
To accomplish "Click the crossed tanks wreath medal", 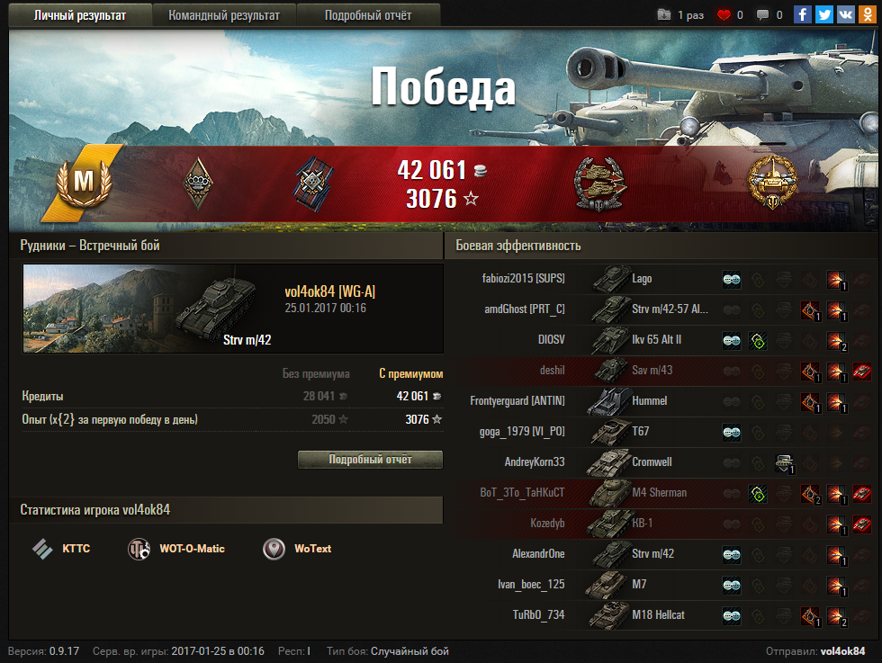I will (x=599, y=184).
